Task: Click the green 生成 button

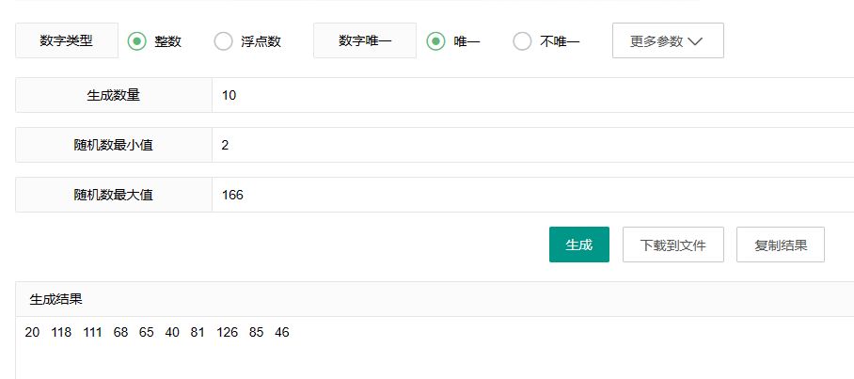Action: (579, 245)
